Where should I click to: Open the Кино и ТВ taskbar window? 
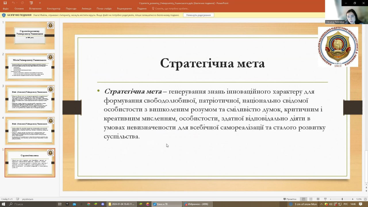(167, 204)
